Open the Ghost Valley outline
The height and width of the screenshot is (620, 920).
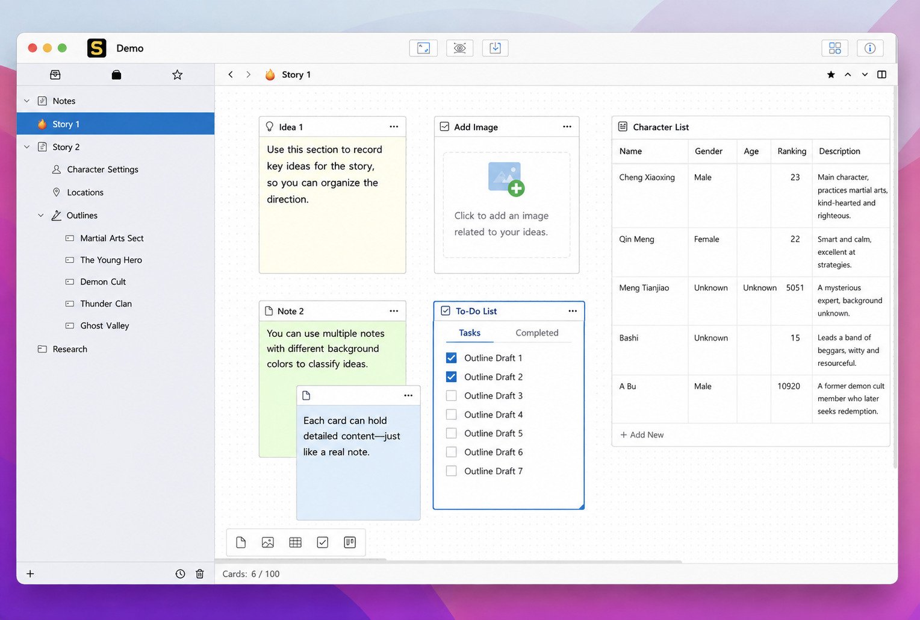105,325
